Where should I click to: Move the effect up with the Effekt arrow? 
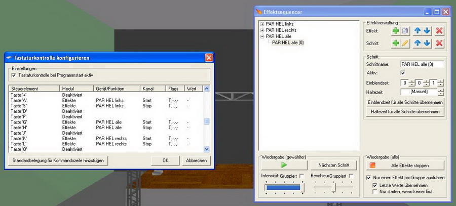[417, 31]
